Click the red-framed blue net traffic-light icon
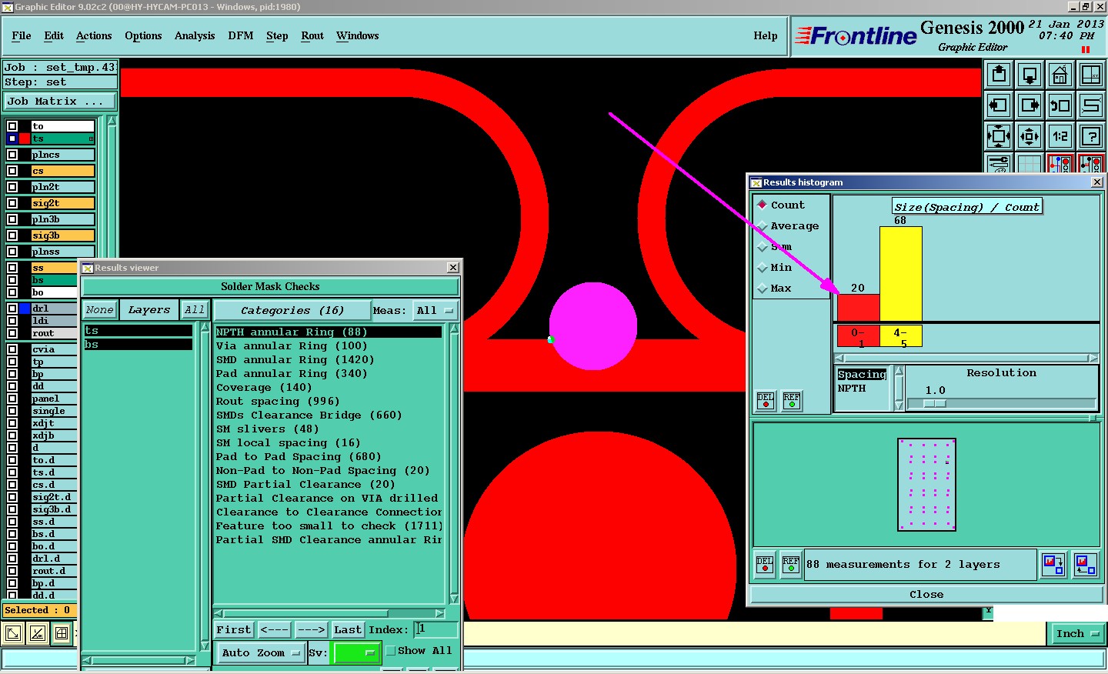 pyautogui.click(x=1060, y=163)
